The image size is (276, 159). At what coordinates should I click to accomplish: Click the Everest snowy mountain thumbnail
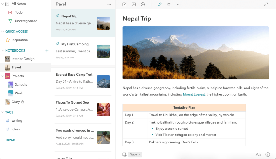104,82
